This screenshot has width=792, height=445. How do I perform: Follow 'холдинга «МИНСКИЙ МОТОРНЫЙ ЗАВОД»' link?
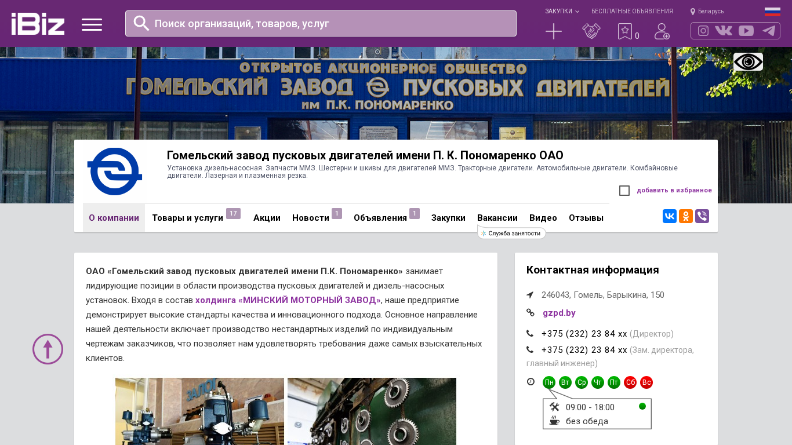tap(288, 300)
